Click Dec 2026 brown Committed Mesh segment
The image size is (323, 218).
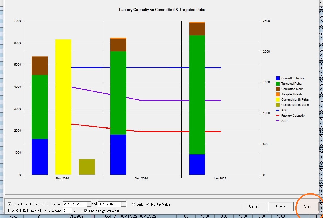[x=118, y=45]
